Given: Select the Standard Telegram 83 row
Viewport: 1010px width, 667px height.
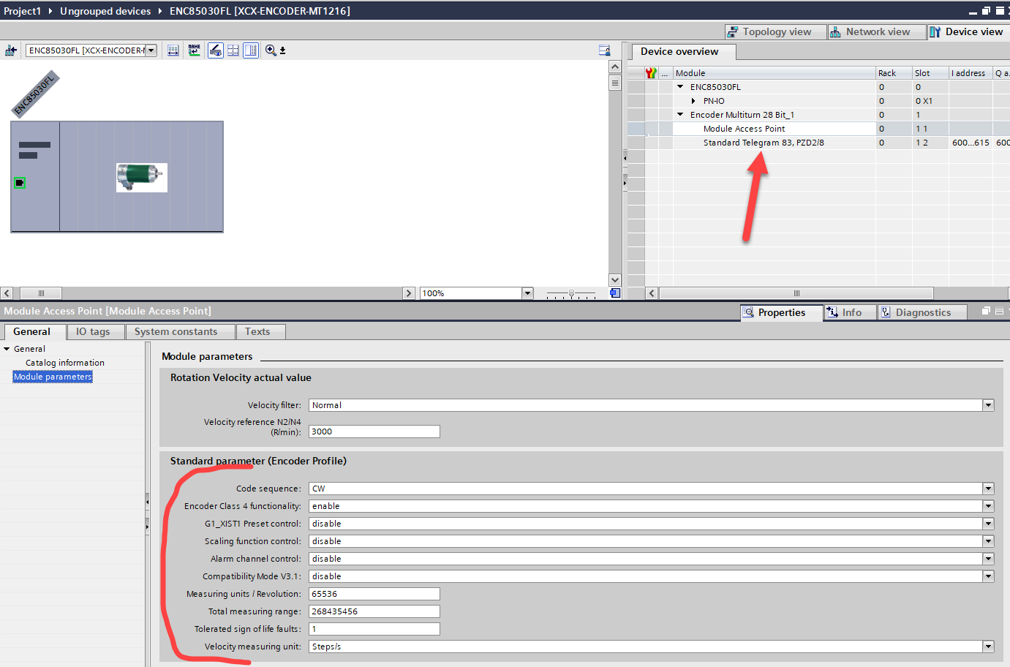Looking at the screenshot, I should (x=763, y=143).
